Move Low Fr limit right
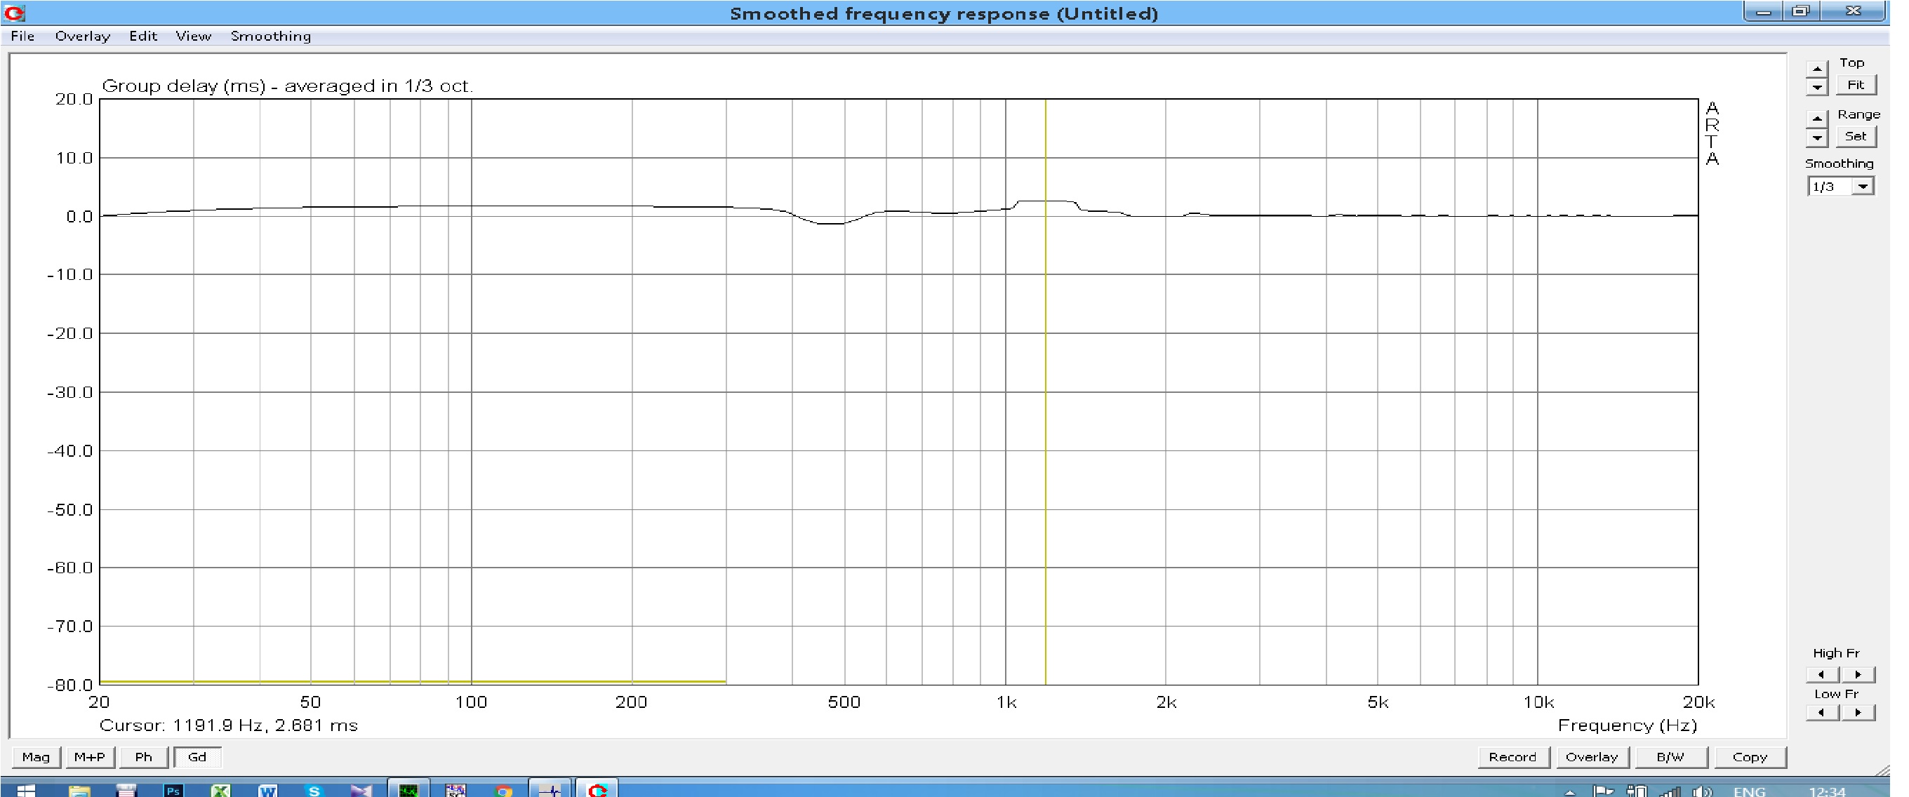The height and width of the screenshot is (797, 1909). (x=1858, y=713)
